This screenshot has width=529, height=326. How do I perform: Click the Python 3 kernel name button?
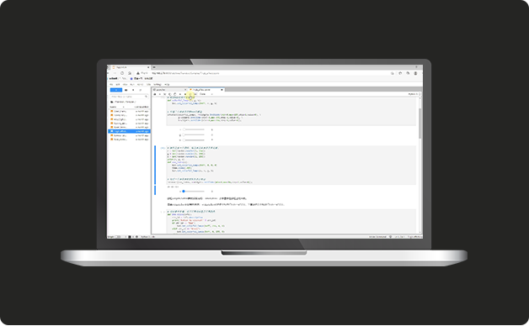pyautogui.click(x=413, y=94)
